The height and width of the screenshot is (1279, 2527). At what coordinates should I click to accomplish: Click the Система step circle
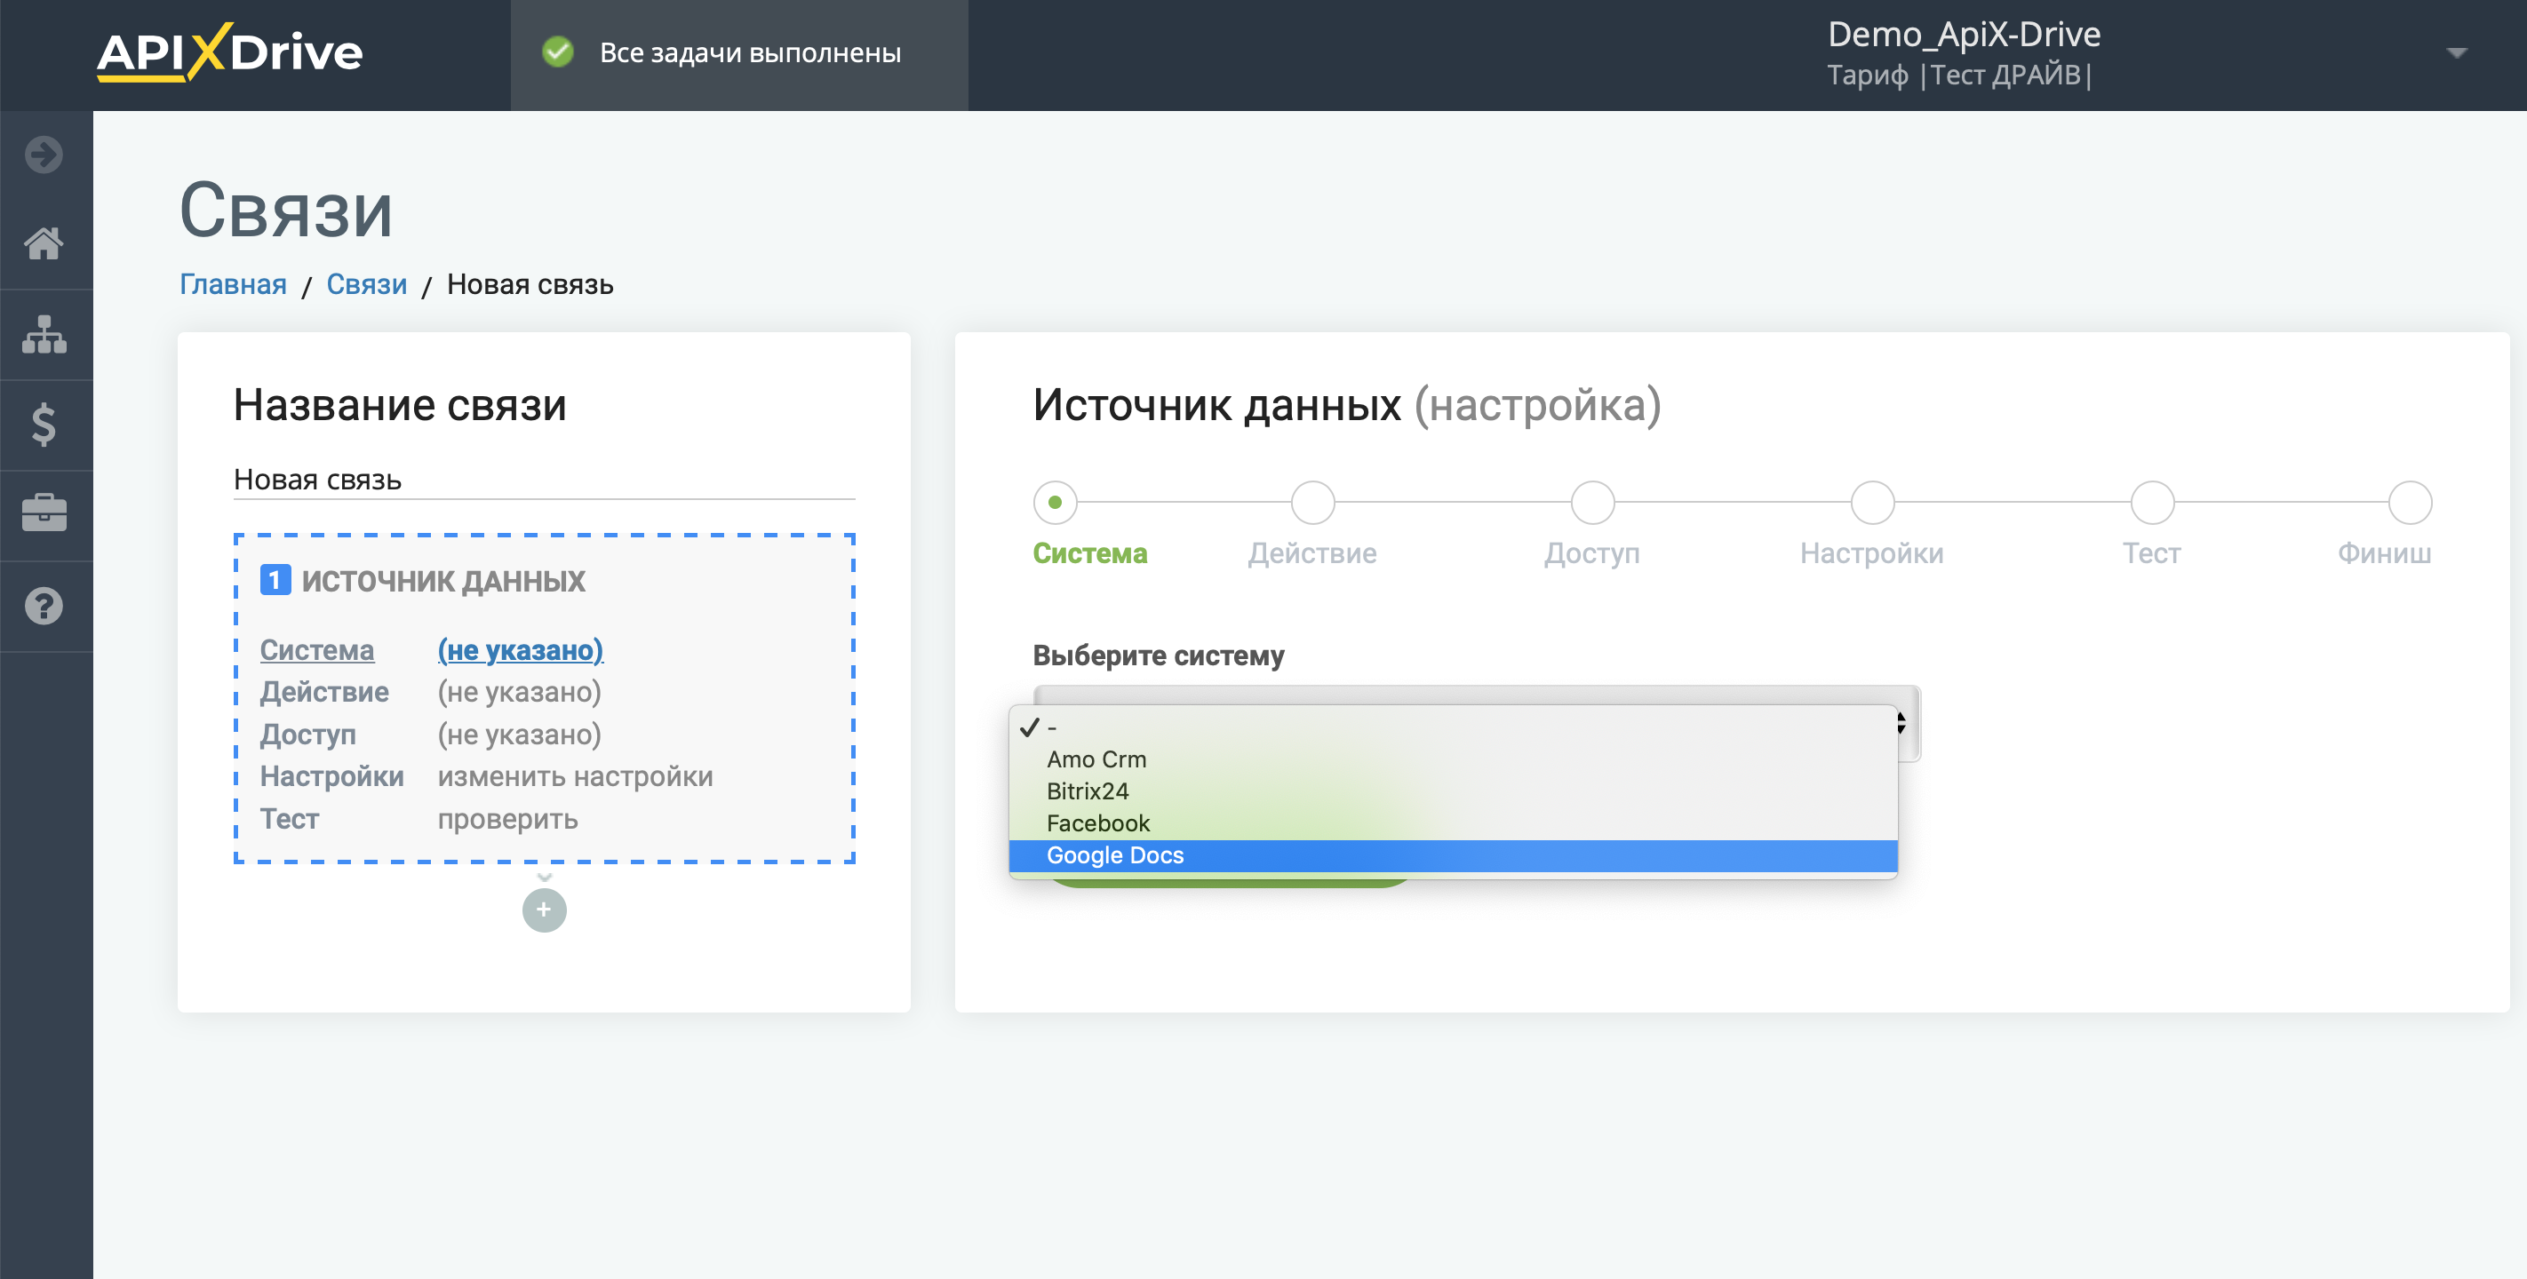[x=1055, y=502]
